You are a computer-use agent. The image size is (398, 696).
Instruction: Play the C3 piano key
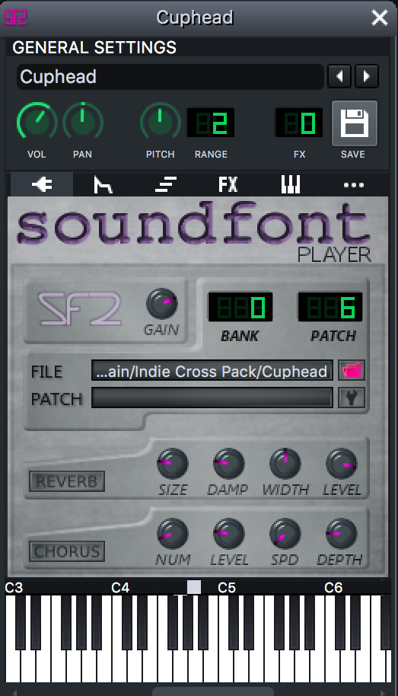12,666
